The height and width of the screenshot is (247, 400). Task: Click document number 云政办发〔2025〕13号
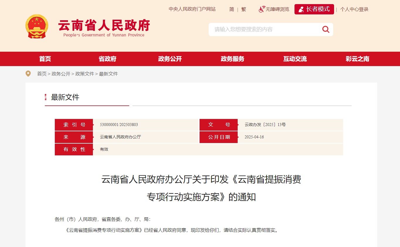(265, 125)
